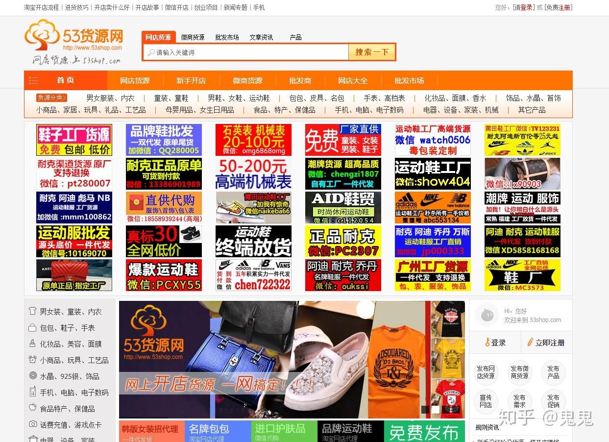
Task: Open the 鞋子工厂货源 ad banner
Action: (x=74, y=140)
